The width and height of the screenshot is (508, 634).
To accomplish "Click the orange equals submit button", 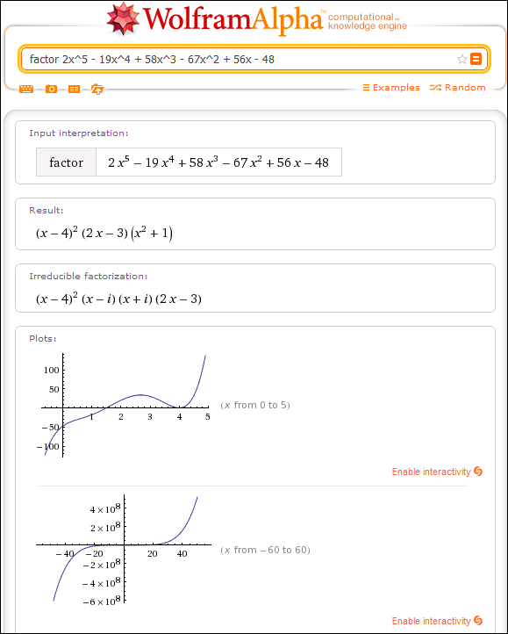I will 476,59.
